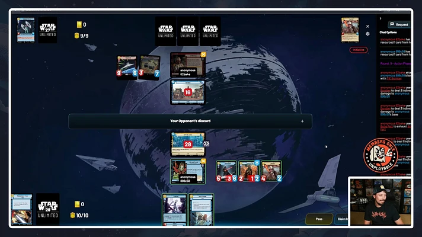Click the token icon beside your base
The height and width of the screenshot is (237, 422).
pos(206,143)
